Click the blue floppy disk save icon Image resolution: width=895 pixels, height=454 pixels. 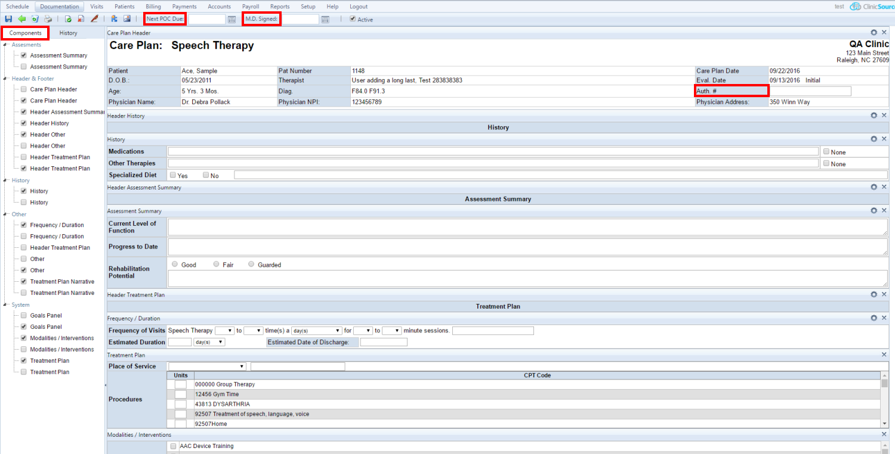(8, 19)
